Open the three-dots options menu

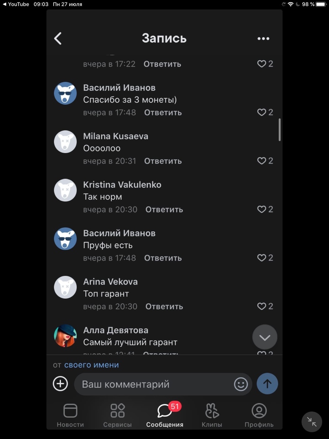(263, 39)
